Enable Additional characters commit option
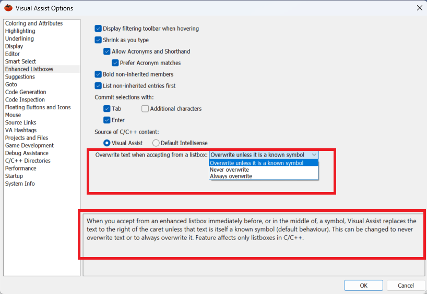The height and width of the screenshot is (294, 427). pos(145,109)
